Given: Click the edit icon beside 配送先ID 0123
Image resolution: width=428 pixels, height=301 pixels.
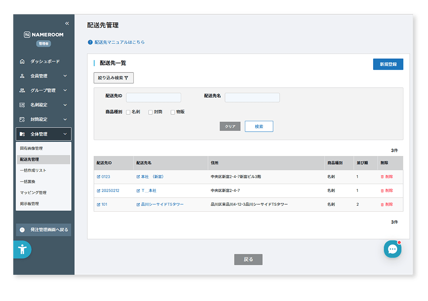Looking at the screenshot, I should click(98, 177).
